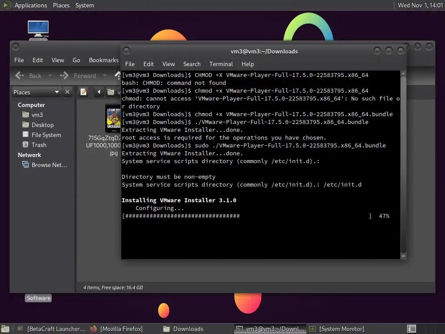Open the file manager's Edit menu
Viewport: 445px width, 334px height.
(x=37, y=60)
